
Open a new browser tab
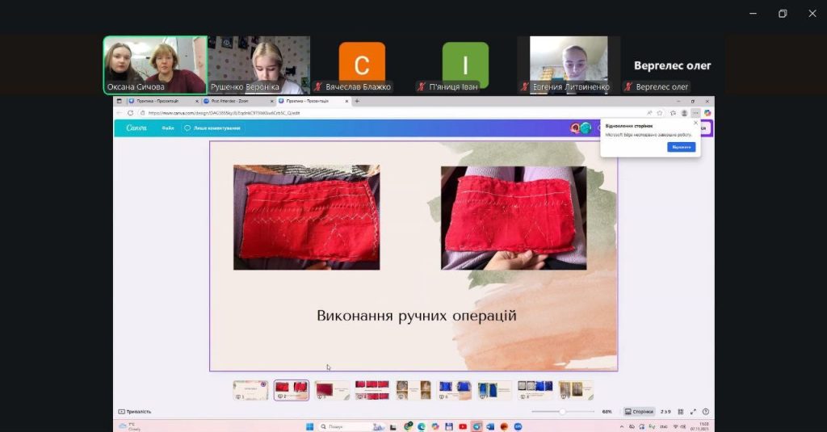coord(357,101)
